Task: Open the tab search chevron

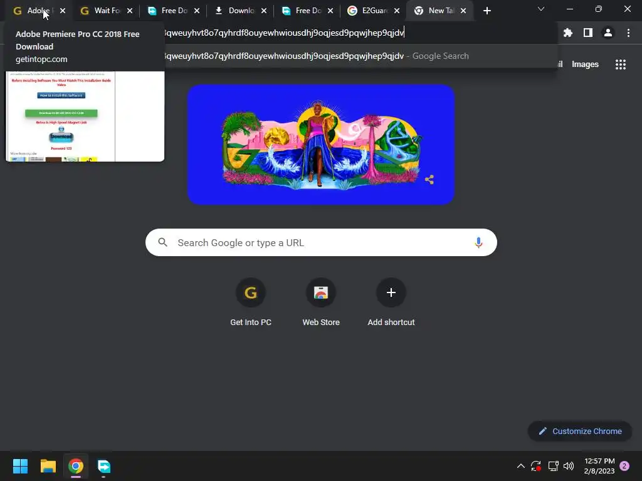Action: coord(541,9)
